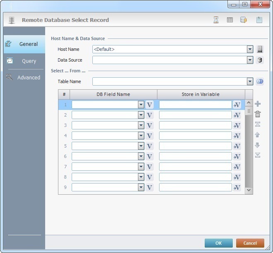
Task: Expand the Data Source dropdown list
Action: (x=250, y=60)
